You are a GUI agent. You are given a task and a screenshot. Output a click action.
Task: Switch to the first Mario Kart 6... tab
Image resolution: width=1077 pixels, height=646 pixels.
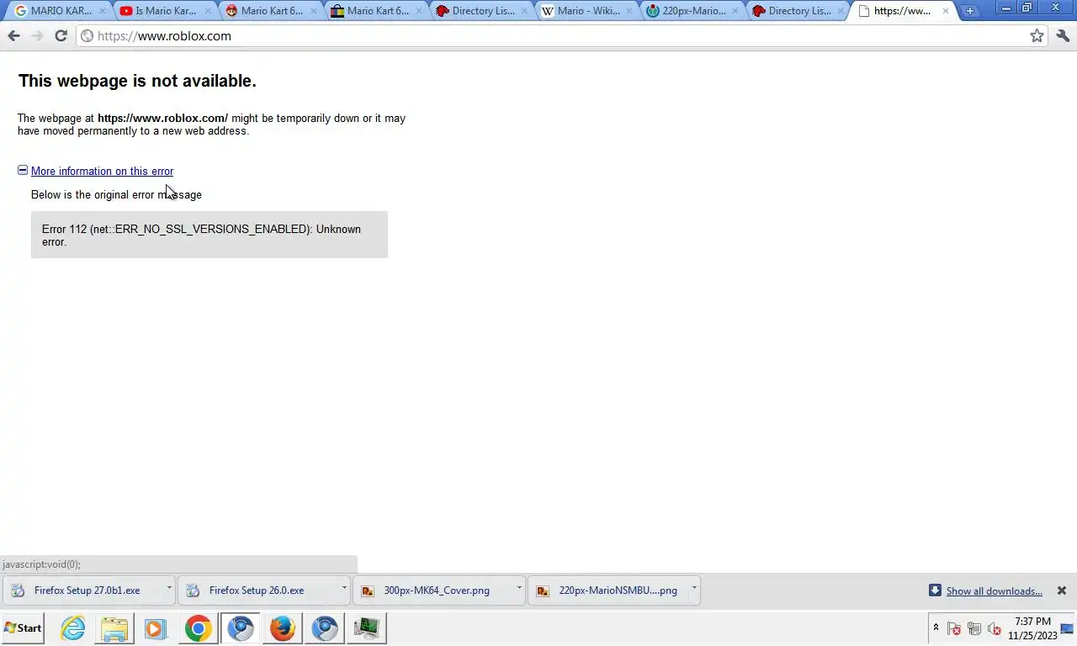(270, 11)
